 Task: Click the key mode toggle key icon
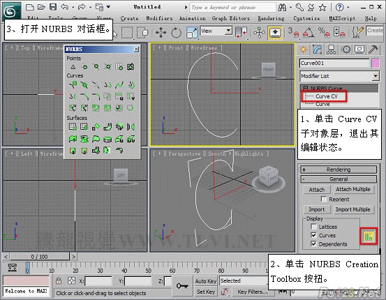[182, 286]
